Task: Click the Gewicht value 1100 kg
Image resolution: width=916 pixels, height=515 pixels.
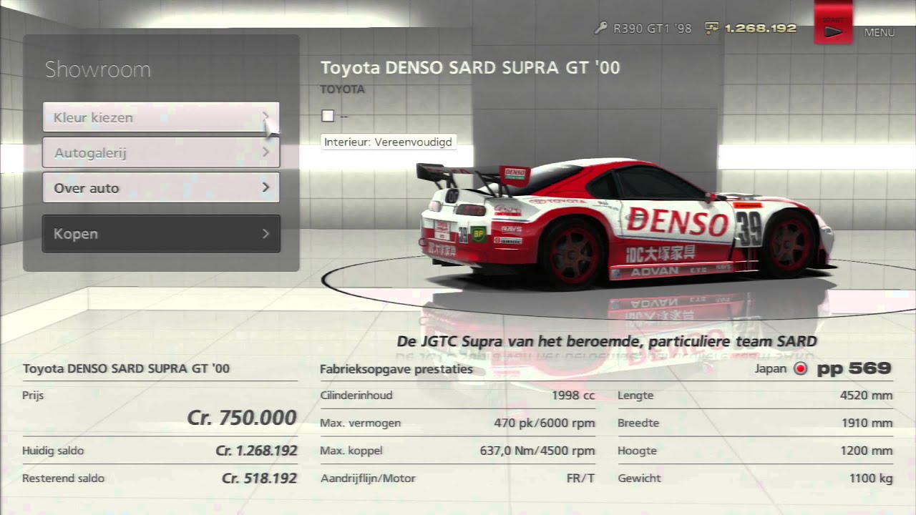Action: (871, 478)
